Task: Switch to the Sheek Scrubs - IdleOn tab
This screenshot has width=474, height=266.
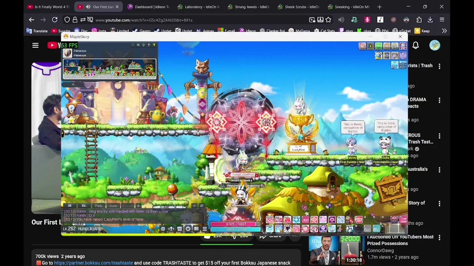Action: [298, 7]
